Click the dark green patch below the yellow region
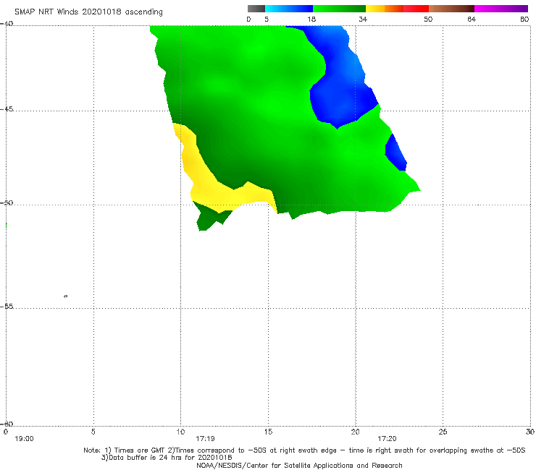Image resolution: width=536 pixels, height=470 pixels. [209, 217]
